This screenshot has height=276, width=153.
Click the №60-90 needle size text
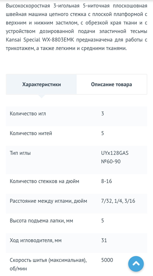pos(111,161)
